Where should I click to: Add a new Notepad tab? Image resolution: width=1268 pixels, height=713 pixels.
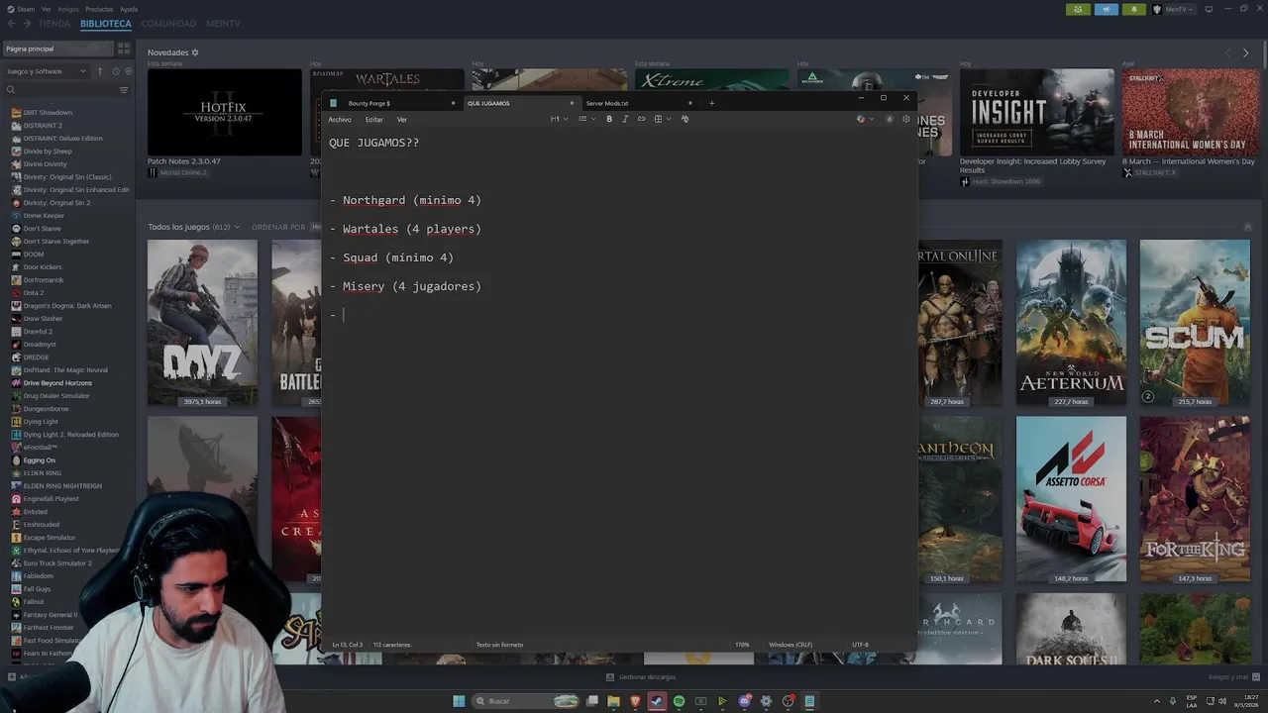pos(711,103)
